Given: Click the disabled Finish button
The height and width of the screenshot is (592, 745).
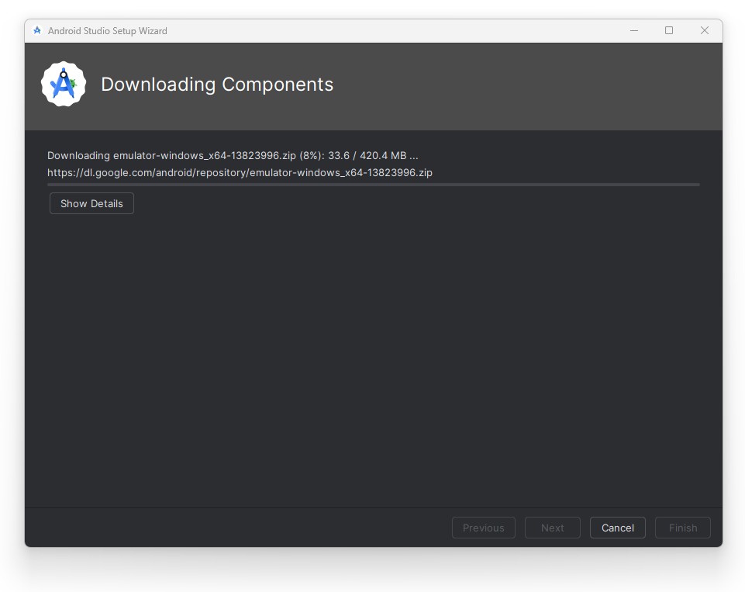Looking at the screenshot, I should pos(682,528).
